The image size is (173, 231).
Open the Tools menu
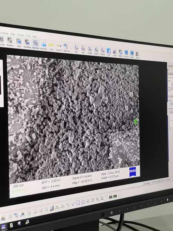pyautogui.click(x=28, y=36)
